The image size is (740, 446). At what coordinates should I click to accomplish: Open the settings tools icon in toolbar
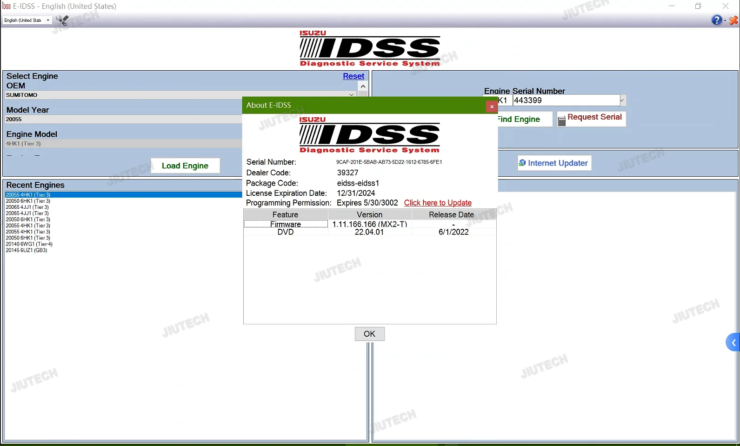click(62, 20)
